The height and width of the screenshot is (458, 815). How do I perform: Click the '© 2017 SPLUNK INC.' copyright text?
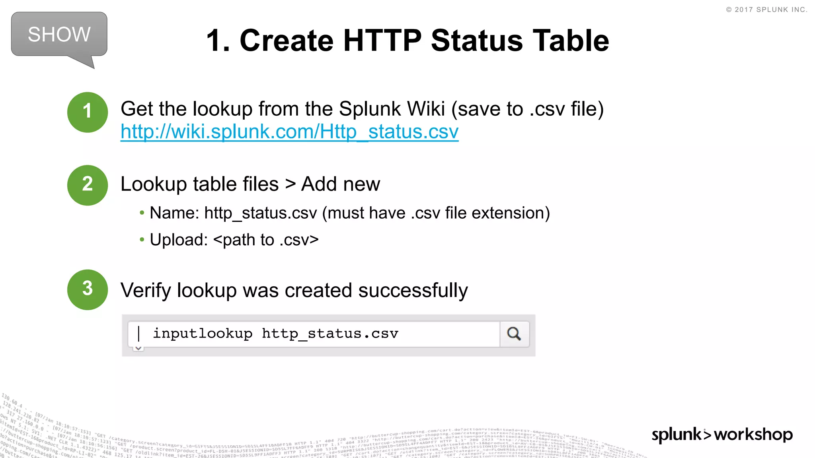(767, 10)
